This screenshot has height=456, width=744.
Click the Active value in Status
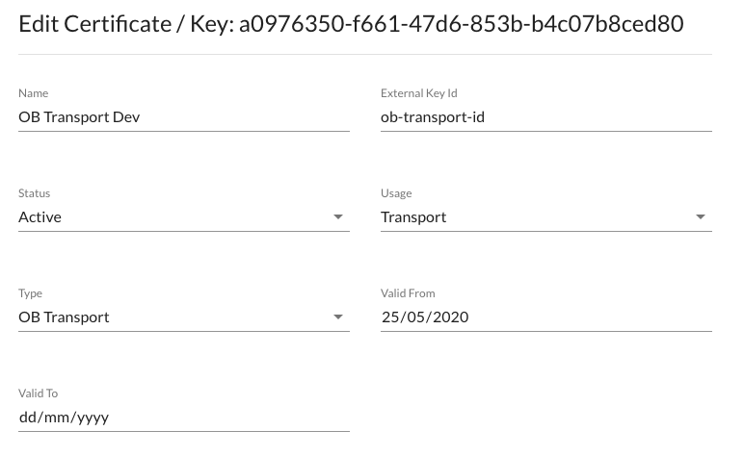pyautogui.click(x=40, y=217)
